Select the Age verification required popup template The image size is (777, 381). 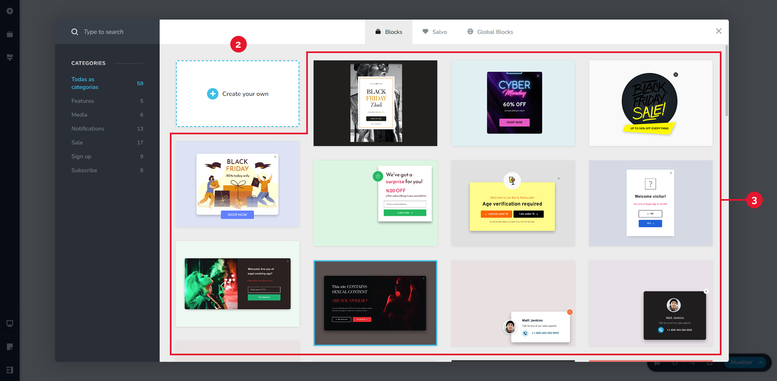(513, 203)
